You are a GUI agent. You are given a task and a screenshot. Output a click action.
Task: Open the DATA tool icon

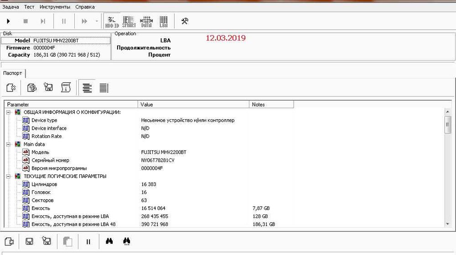[146, 22]
